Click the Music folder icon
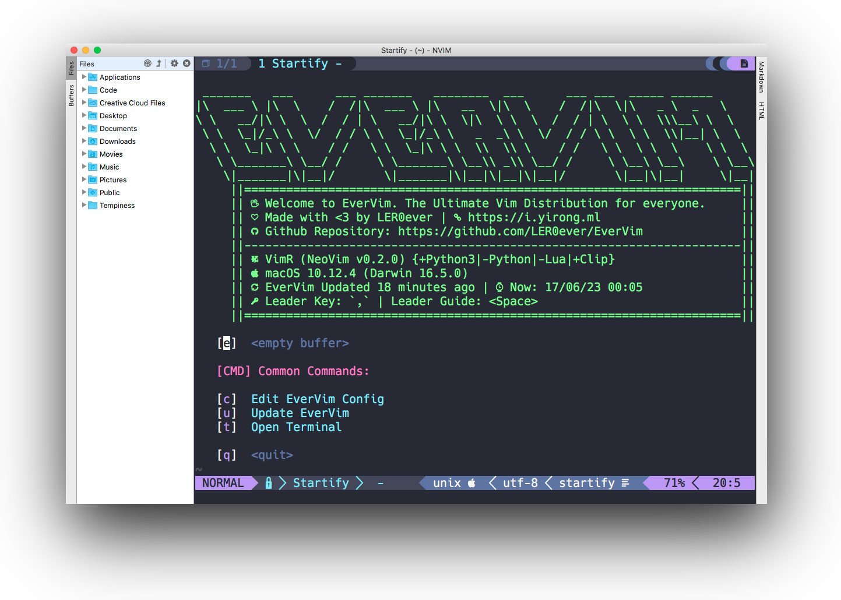Viewport: 841px width, 600px height. 93,167
